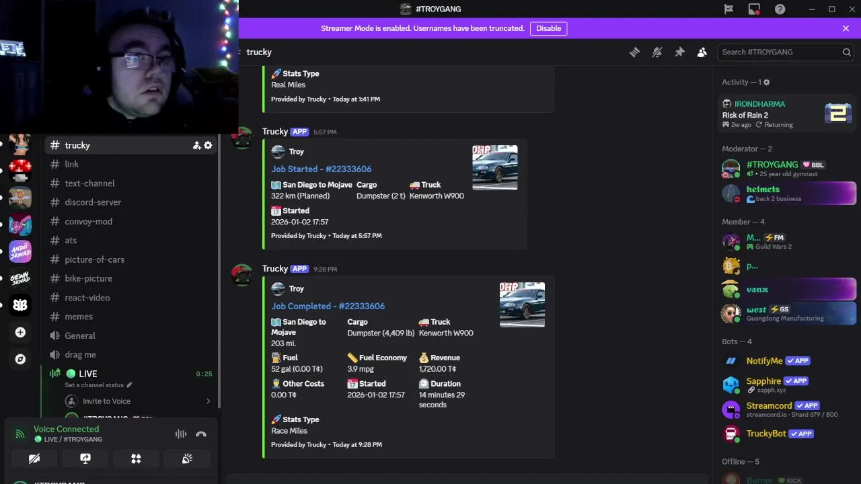Open Streamcord bot profile
861x484 pixels.
click(787, 409)
